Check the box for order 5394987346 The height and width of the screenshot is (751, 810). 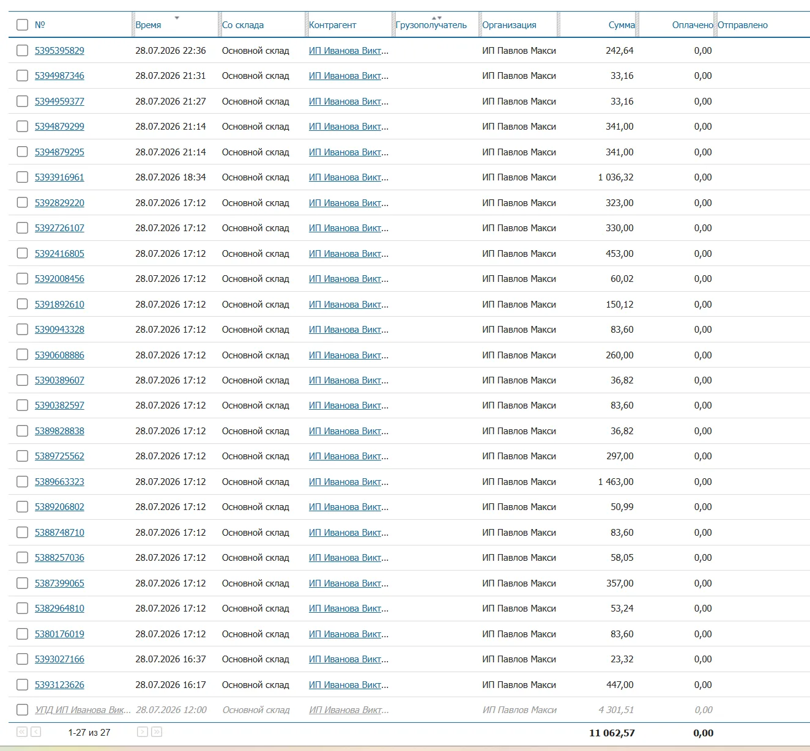[22, 76]
